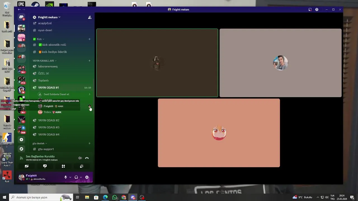Open headphone output options dropdown arrow
The width and height of the screenshot is (358, 201).
click(x=81, y=177)
